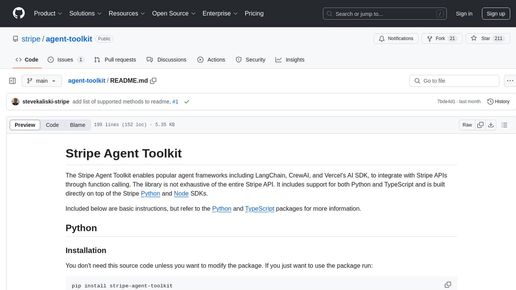The height and width of the screenshot is (290, 516).
Task: Open pull request #1 link
Action: click(x=175, y=102)
